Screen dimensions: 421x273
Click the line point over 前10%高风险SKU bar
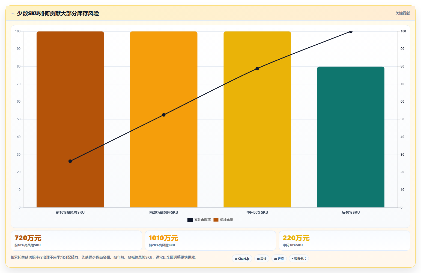point(70,161)
